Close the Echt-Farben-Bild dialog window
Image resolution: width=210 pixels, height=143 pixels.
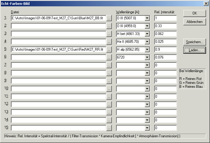[206, 4]
